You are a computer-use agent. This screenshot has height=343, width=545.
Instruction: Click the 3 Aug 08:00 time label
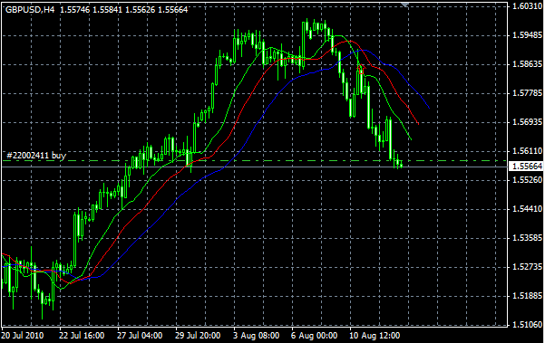257,336
